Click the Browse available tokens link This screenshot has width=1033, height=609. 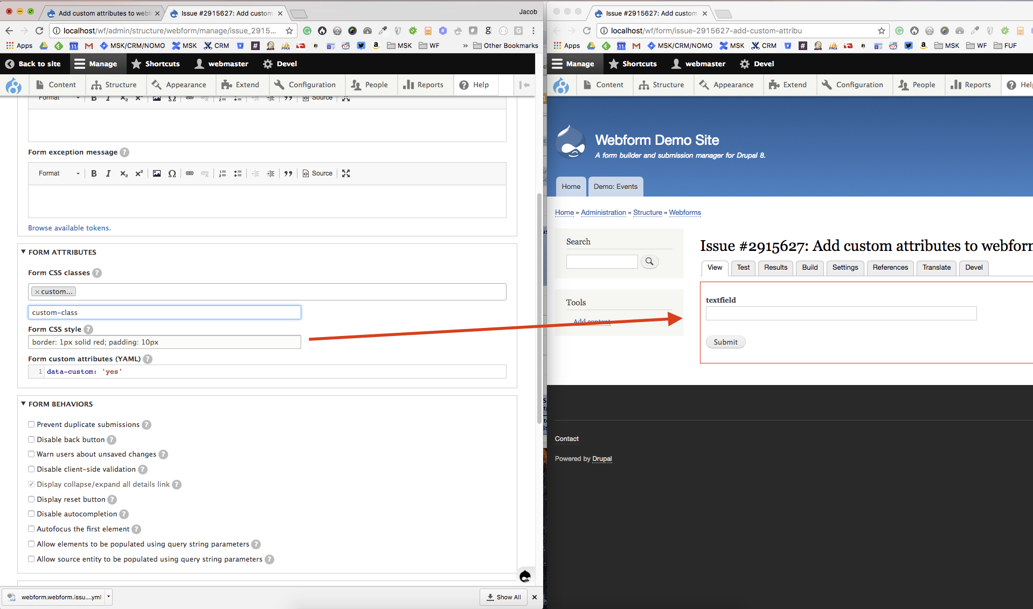(x=69, y=228)
